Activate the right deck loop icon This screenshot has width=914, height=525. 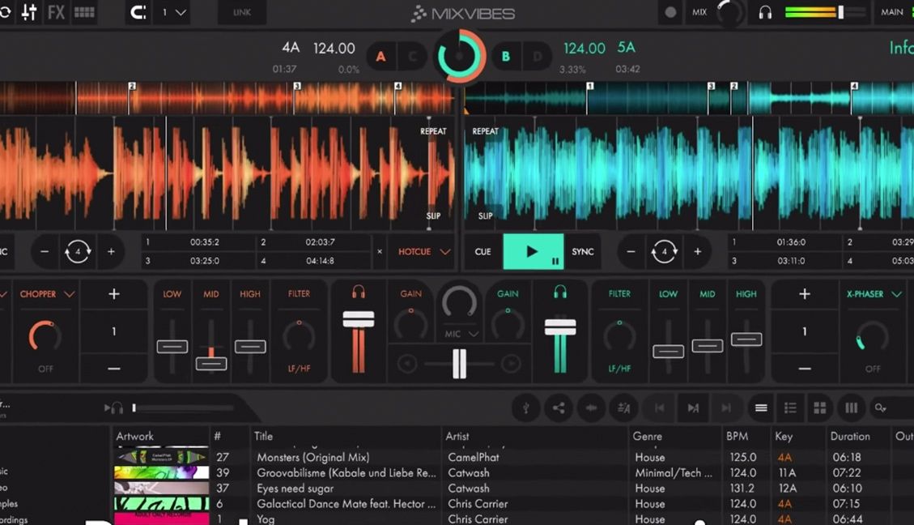(664, 251)
